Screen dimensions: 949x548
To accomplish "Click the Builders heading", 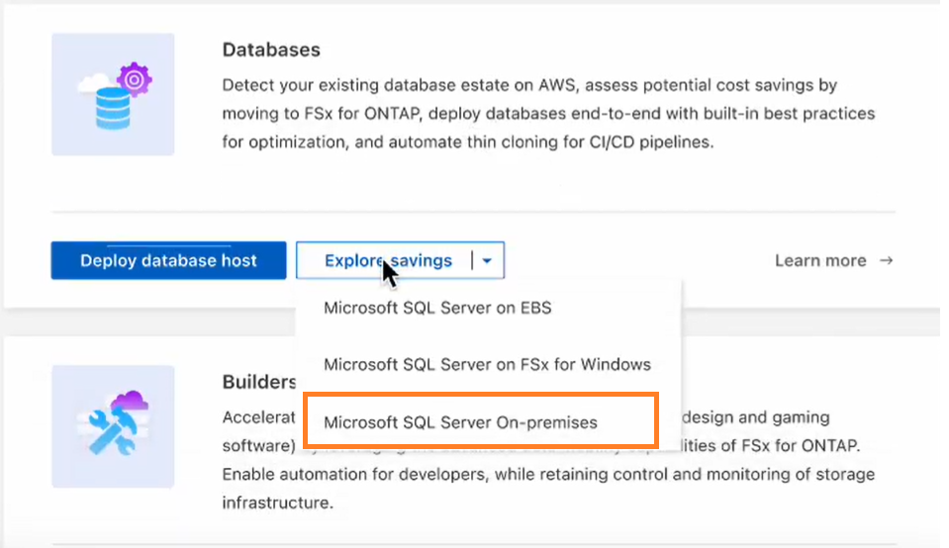I will click(259, 382).
